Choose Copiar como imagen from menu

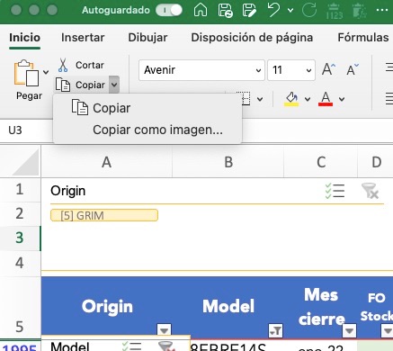coord(157,130)
